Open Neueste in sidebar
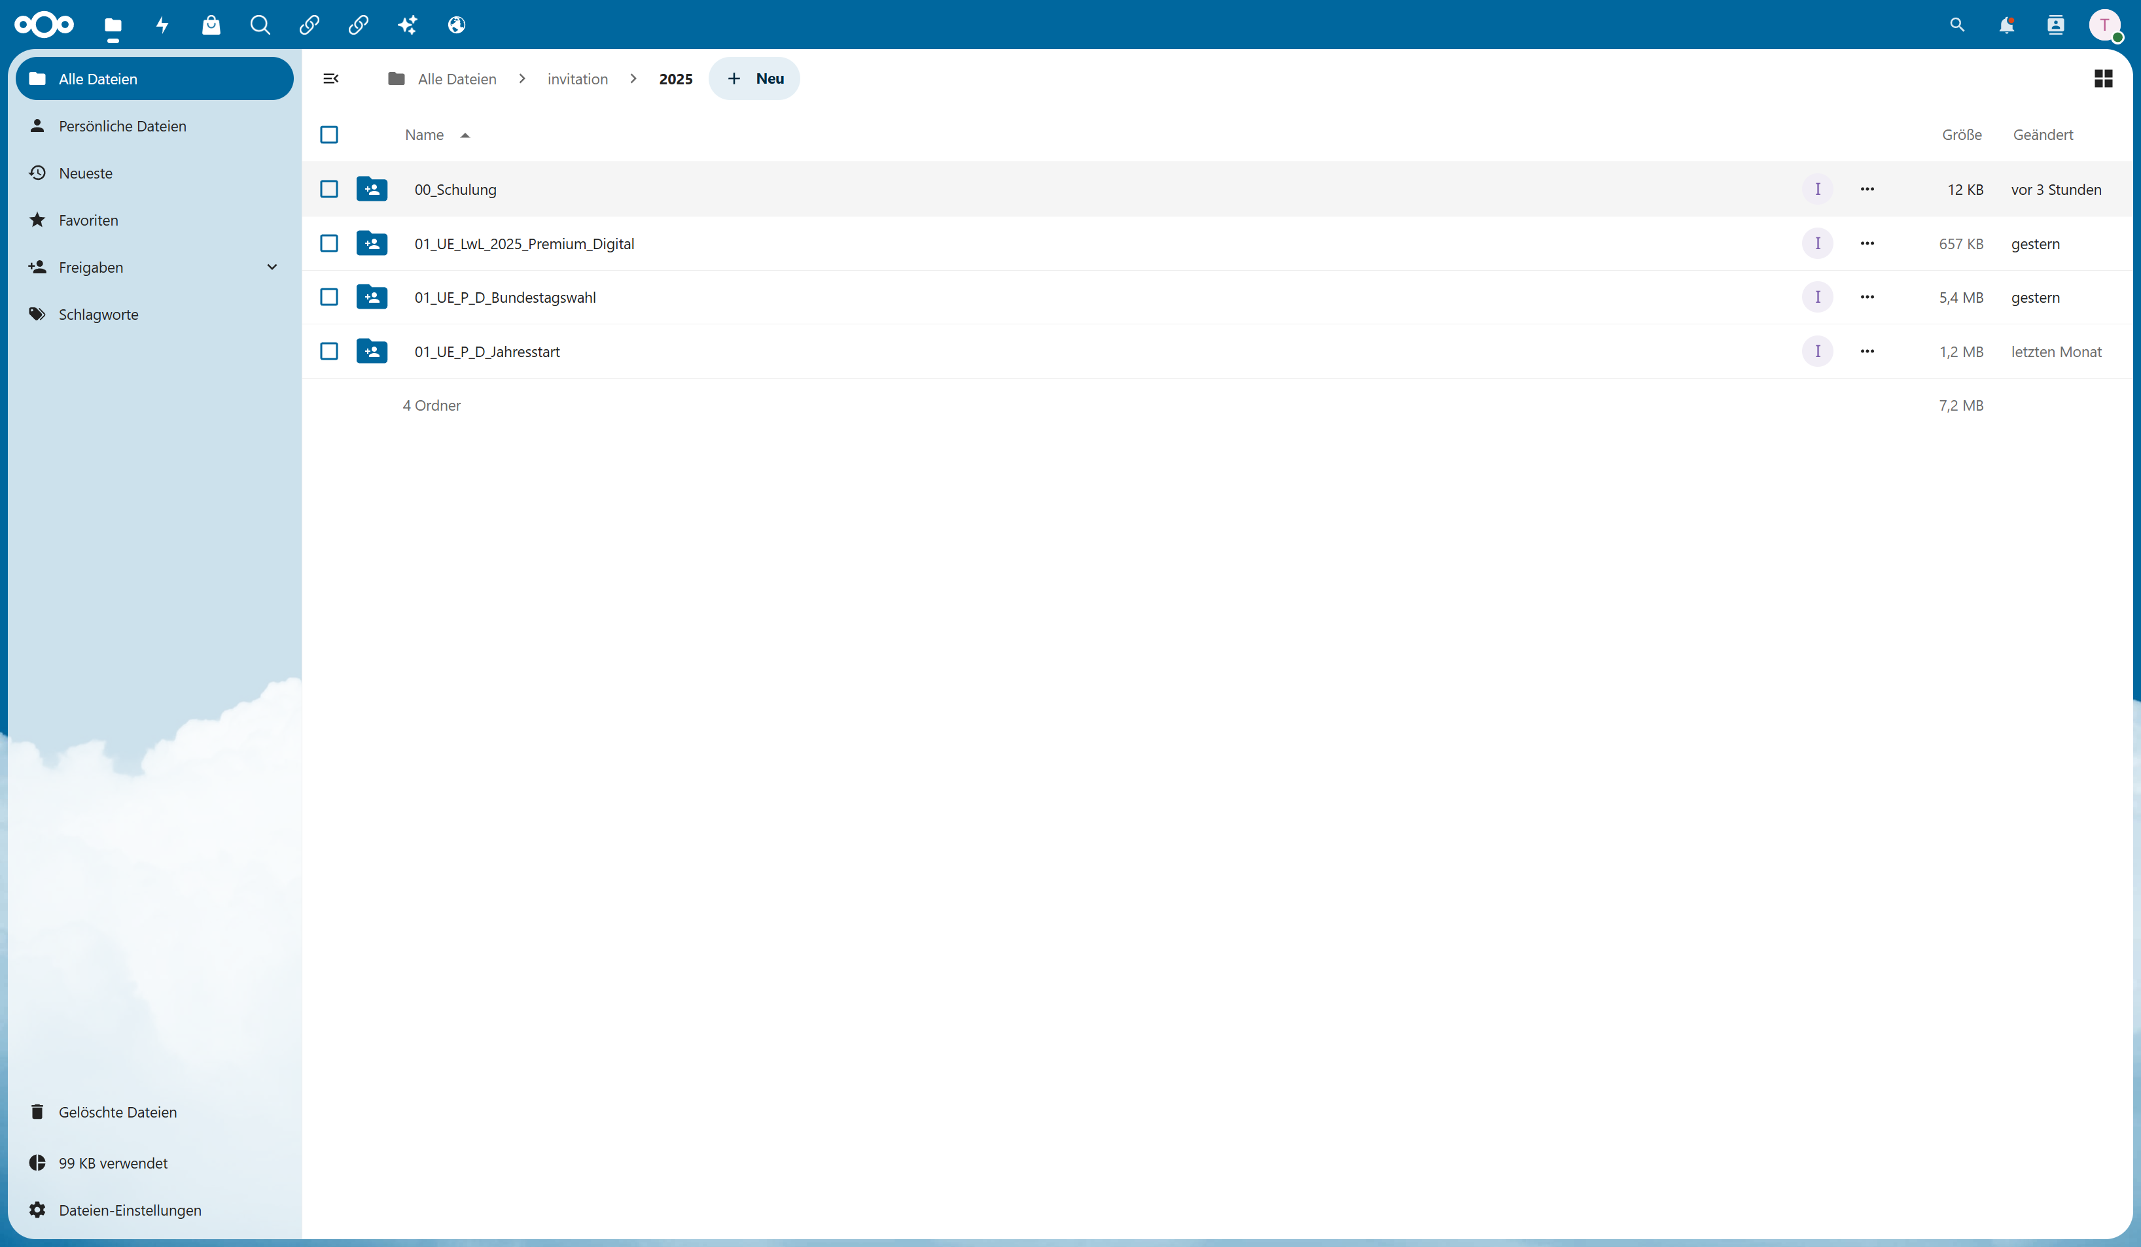 click(154, 173)
